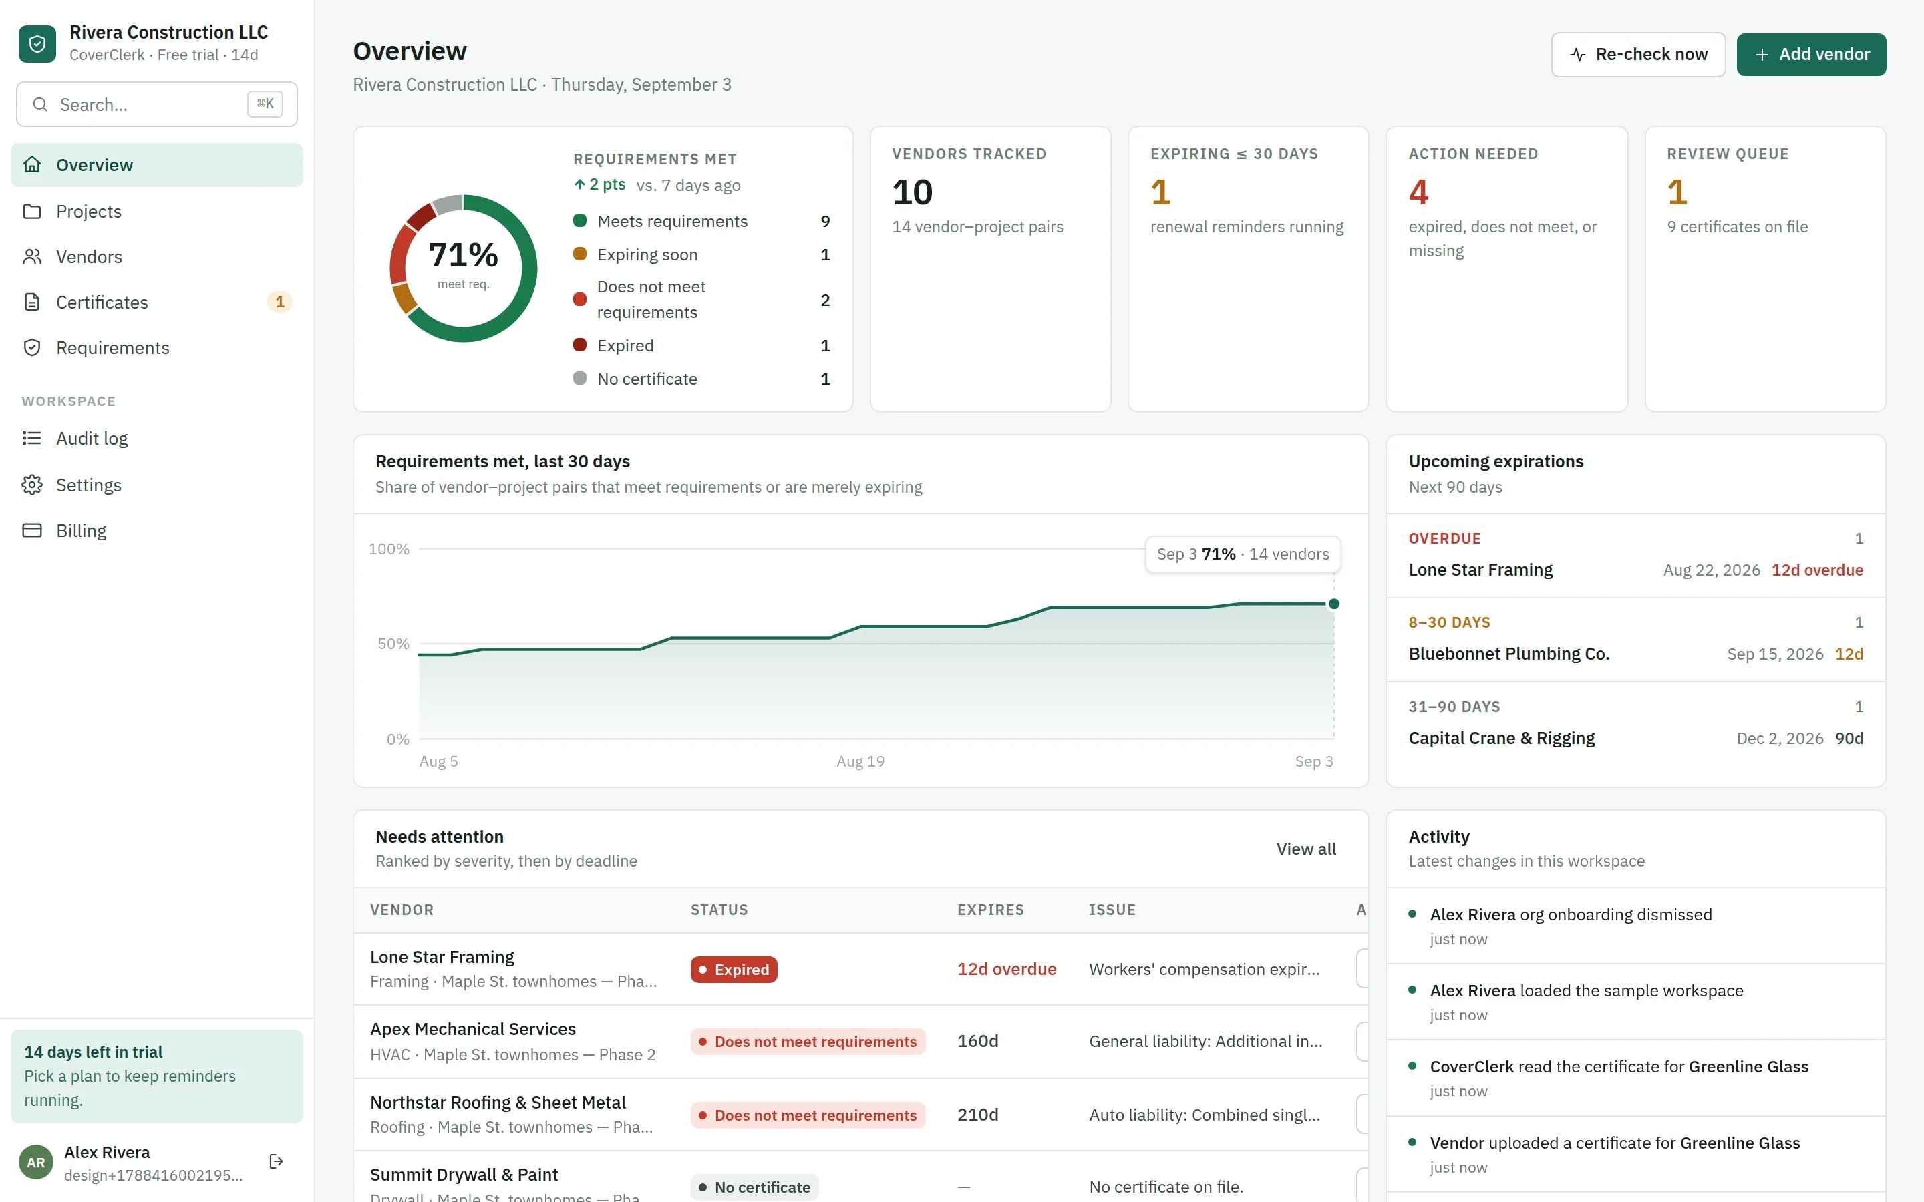Screen dimensions: 1924x1202
Task: Select the Lone Star Framing expiration row
Action: coord(1635,570)
